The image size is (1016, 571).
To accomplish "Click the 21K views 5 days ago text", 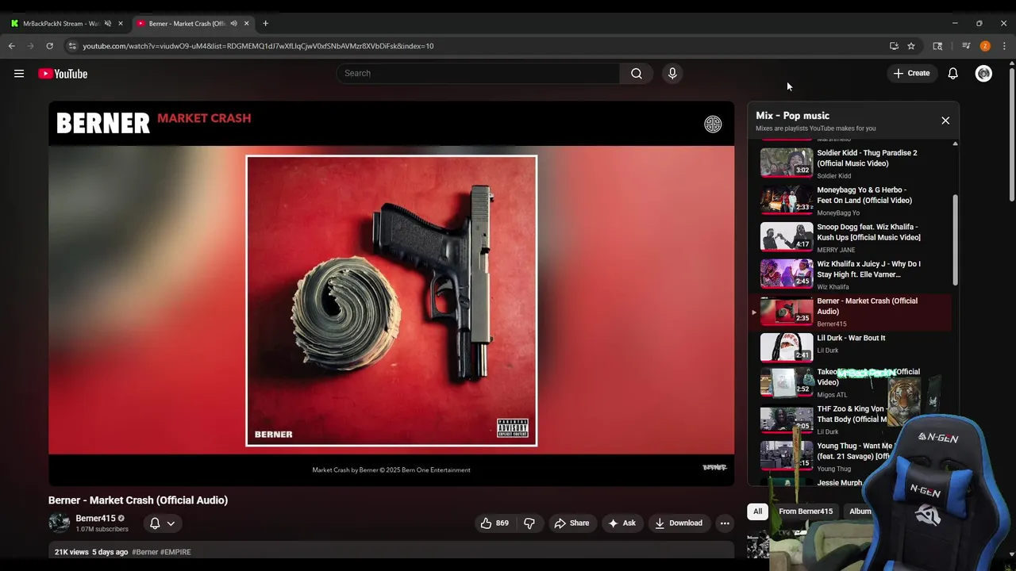I will (91, 552).
